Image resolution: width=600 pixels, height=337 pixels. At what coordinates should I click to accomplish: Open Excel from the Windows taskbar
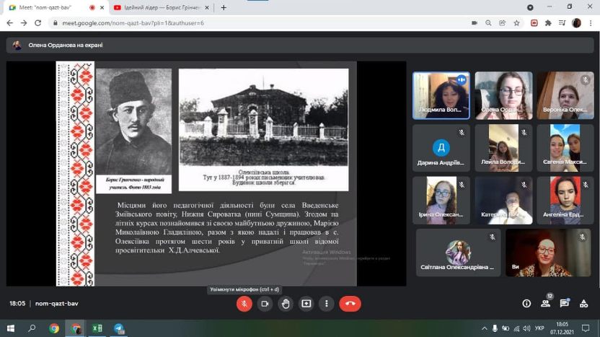point(97,328)
